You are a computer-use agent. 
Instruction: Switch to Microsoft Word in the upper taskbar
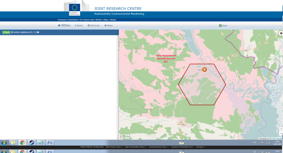(x=50, y=143)
